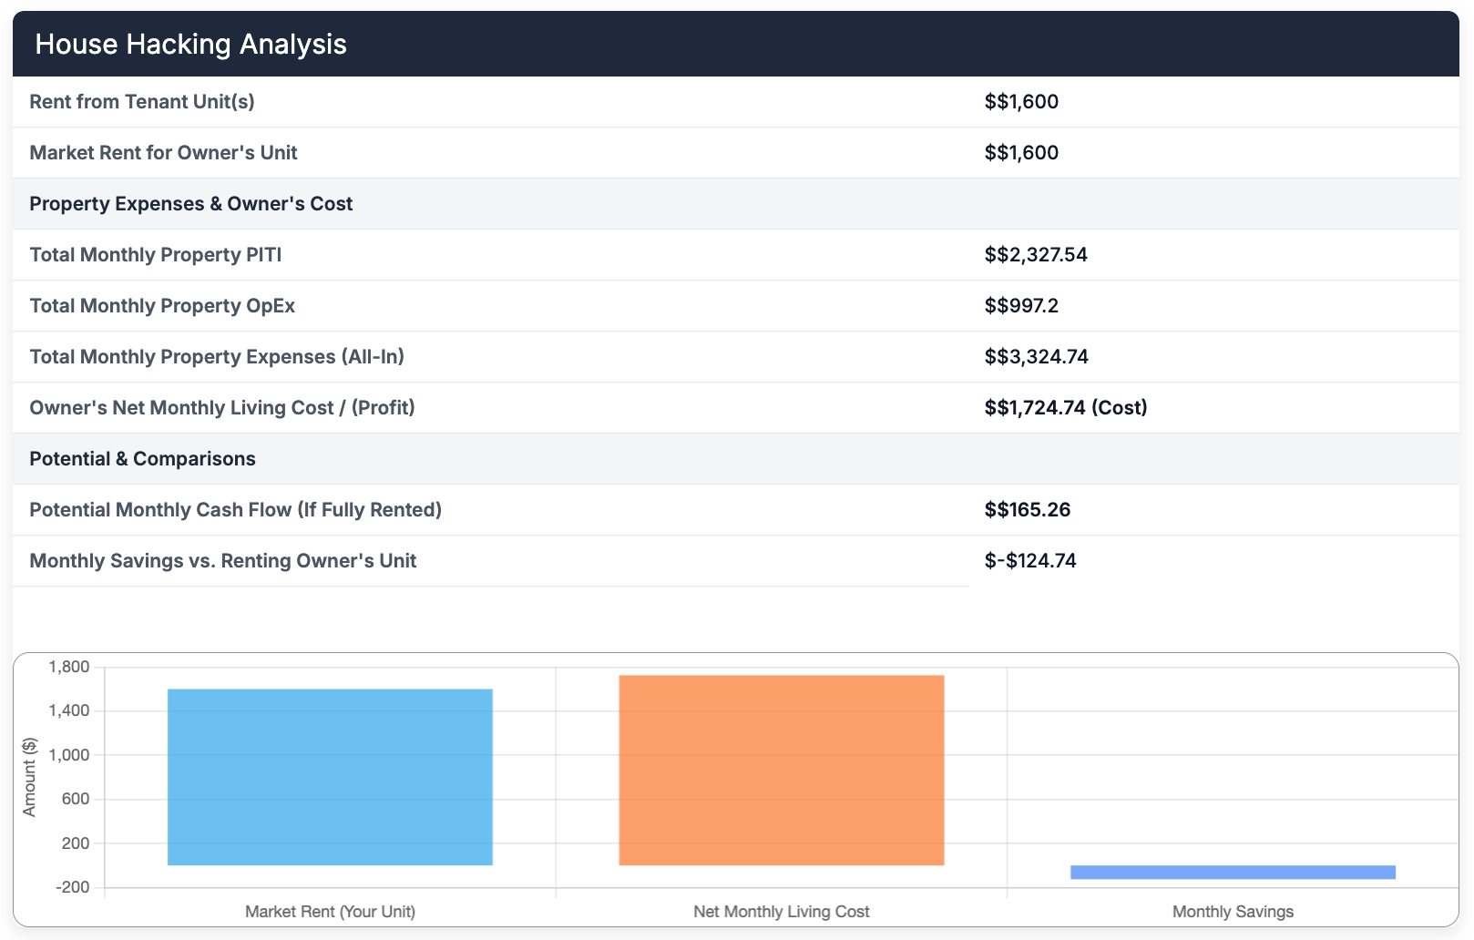Click the orange Net Monthly Living Cost bar
Screen dimensions: 1474x940
[x=781, y=770]
